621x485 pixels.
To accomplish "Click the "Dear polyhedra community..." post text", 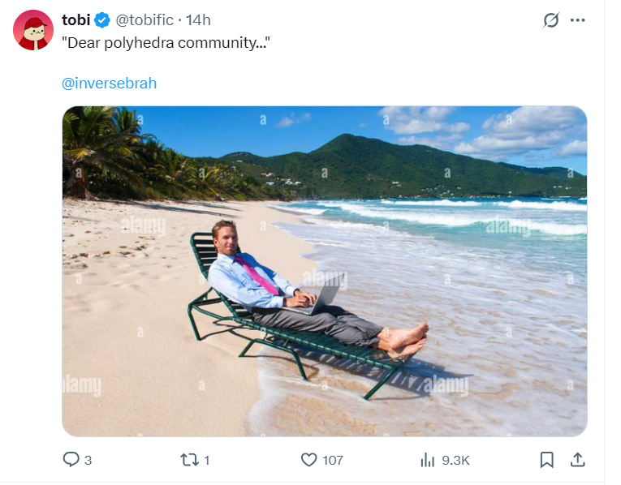I will 166,42.
